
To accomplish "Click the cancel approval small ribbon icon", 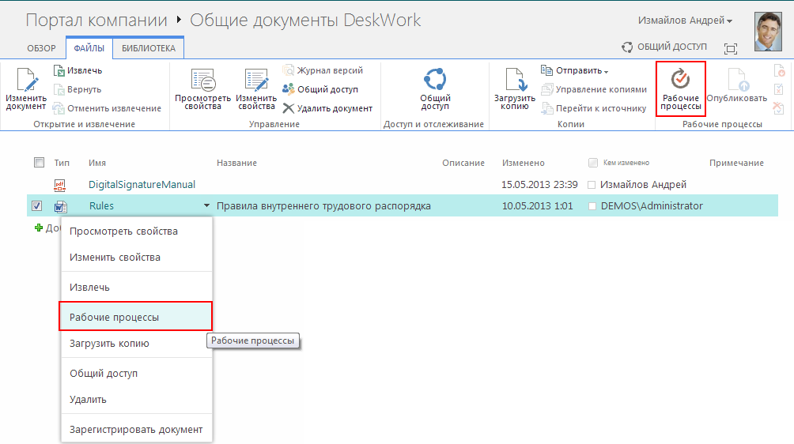I will (779, 107).
